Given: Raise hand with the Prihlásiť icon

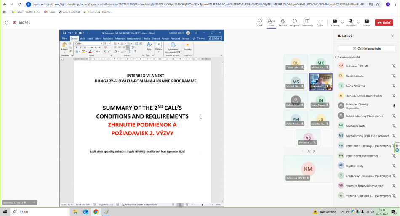Looking at the screenshot, I should [x=283, y=22].
